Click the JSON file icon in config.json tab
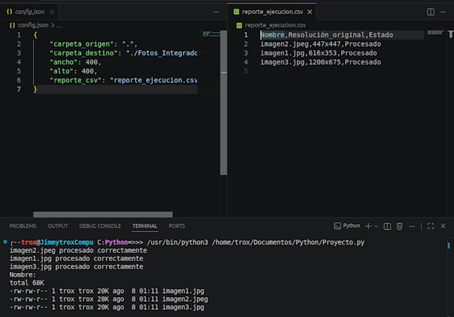Viewport: 454px width, 317px height. coord(9,12)
